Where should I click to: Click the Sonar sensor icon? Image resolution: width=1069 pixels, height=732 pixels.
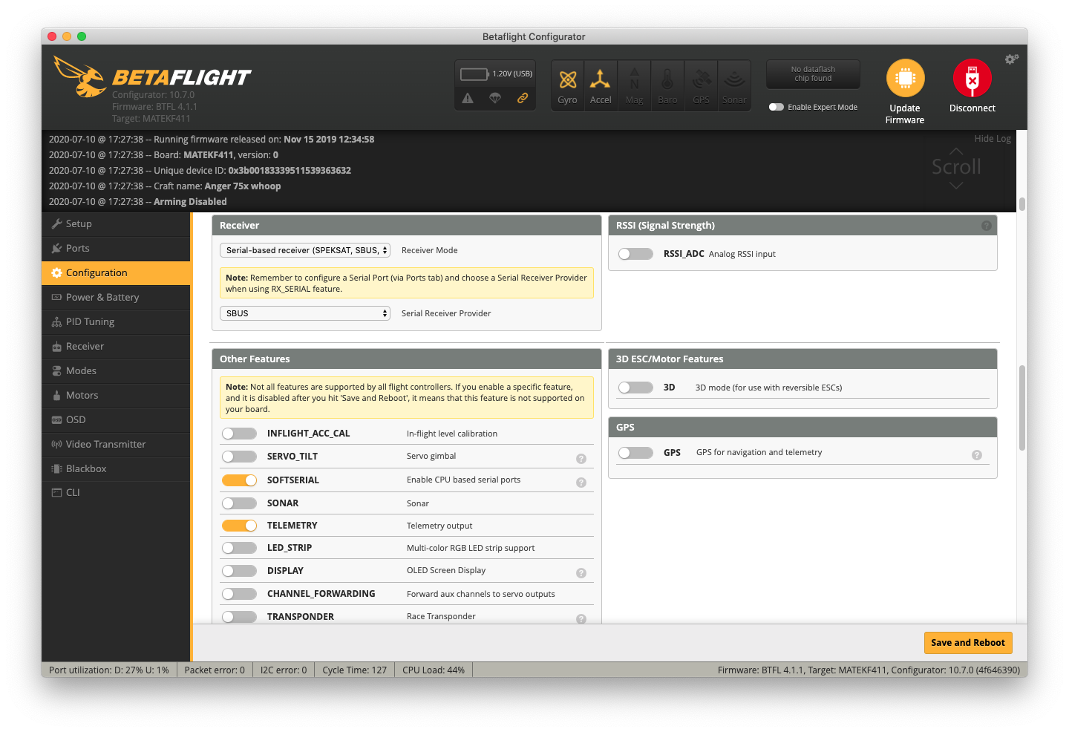734,85
